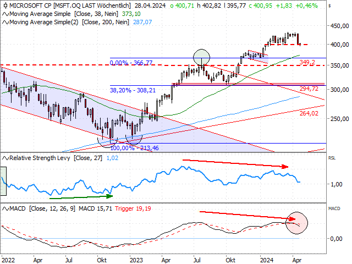This screenshot has height=264, width=352.
Task: Click the Fibonacci label 0,00% - 366,77
Action: (131, 63)
